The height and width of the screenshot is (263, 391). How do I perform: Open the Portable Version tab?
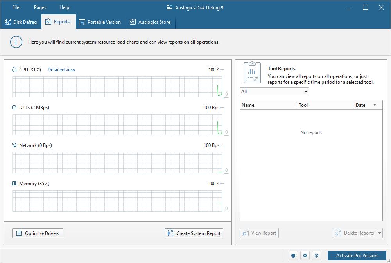100,22
